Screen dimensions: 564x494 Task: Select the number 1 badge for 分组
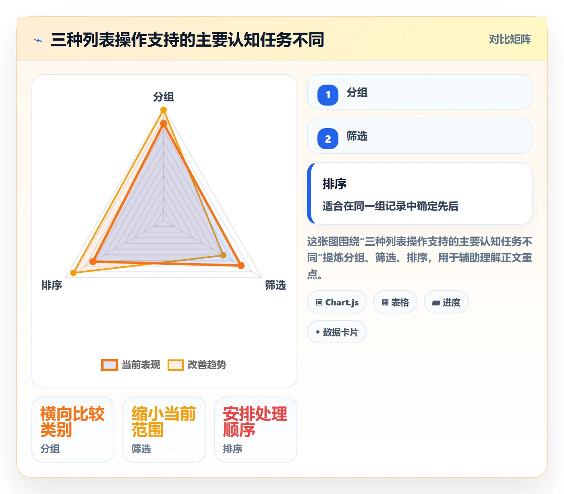click(x=328, y=95)
